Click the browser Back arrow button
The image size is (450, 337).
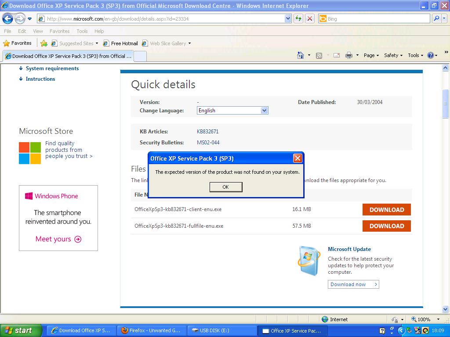(7, 19)
